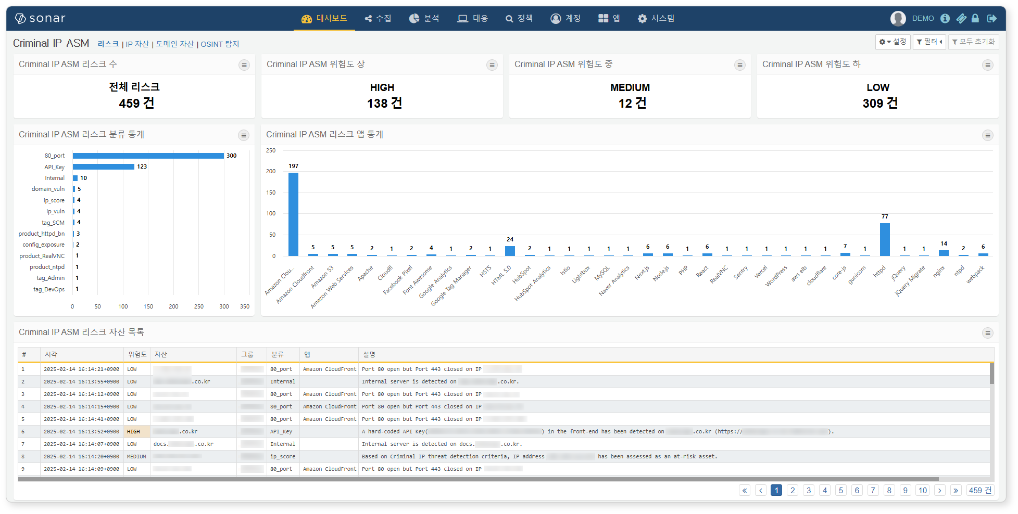
Task: Go to the first page with «
Action: [745, 491]
